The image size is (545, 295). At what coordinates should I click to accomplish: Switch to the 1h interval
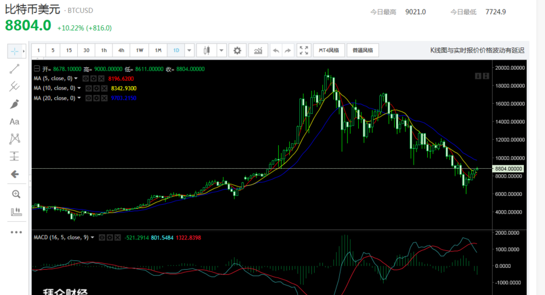pos(104,50)
